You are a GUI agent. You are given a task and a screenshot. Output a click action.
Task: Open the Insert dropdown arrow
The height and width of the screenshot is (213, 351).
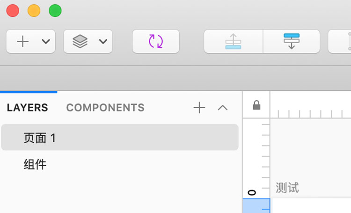(x=46, y=42)
